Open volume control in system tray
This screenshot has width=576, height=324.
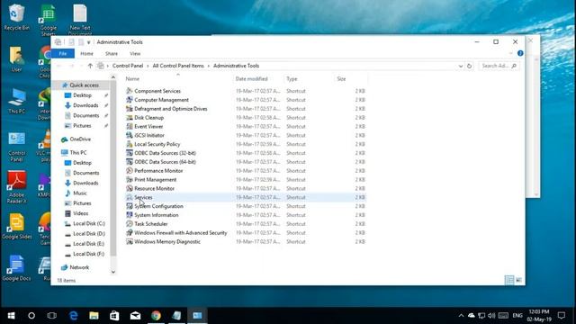[491, 315]
